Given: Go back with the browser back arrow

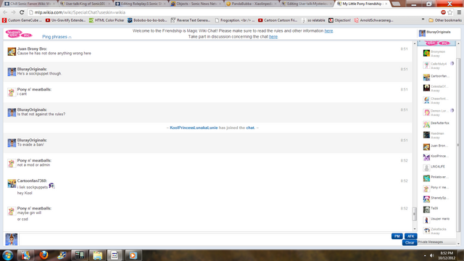Looking at the screenshot, I should (x=5, y=12).
